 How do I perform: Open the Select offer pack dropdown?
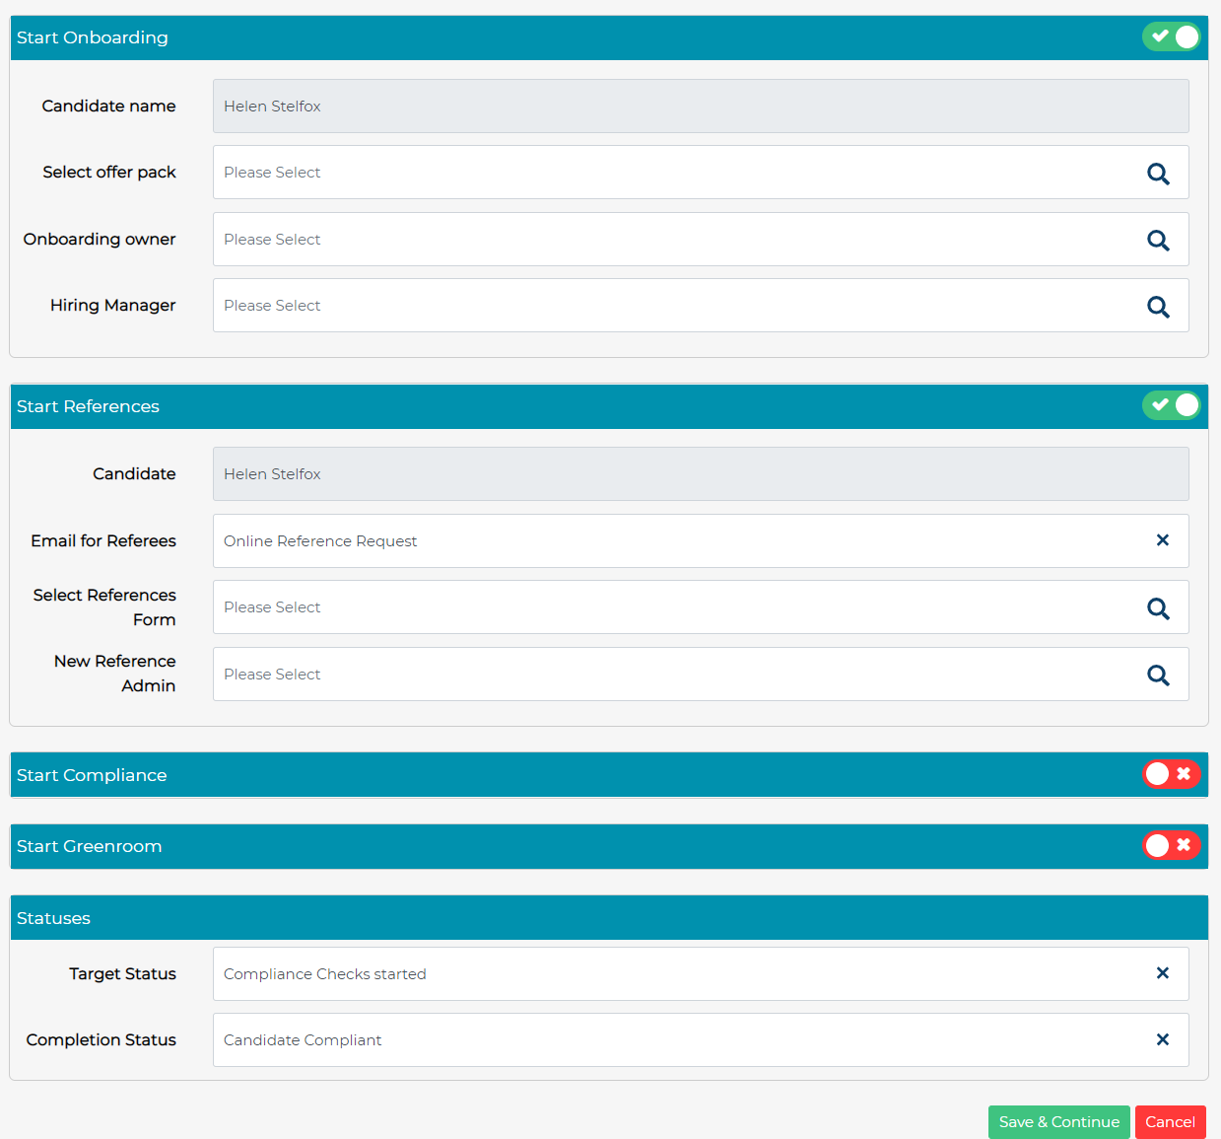(591, 173)
